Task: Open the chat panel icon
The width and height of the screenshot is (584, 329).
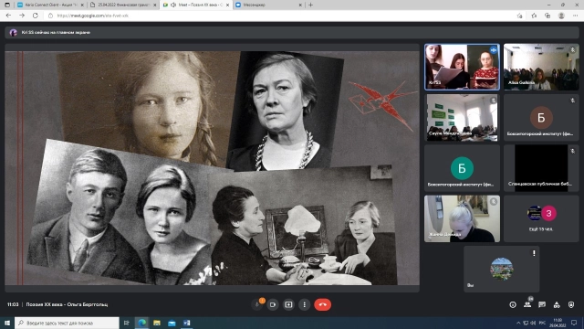Action: coord(542,304)
